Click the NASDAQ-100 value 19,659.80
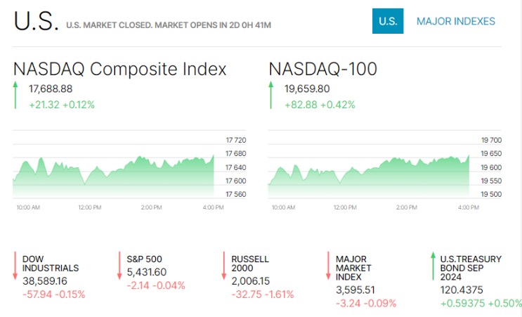The image size is (522, 317). point(307,89)
